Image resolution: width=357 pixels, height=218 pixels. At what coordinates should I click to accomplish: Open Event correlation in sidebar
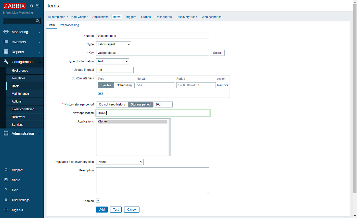pos(25,109)
